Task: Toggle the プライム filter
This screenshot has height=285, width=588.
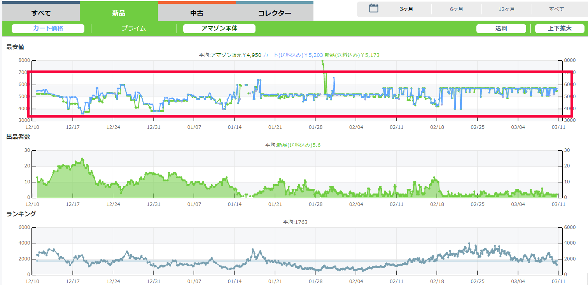Action: (133, 28)
